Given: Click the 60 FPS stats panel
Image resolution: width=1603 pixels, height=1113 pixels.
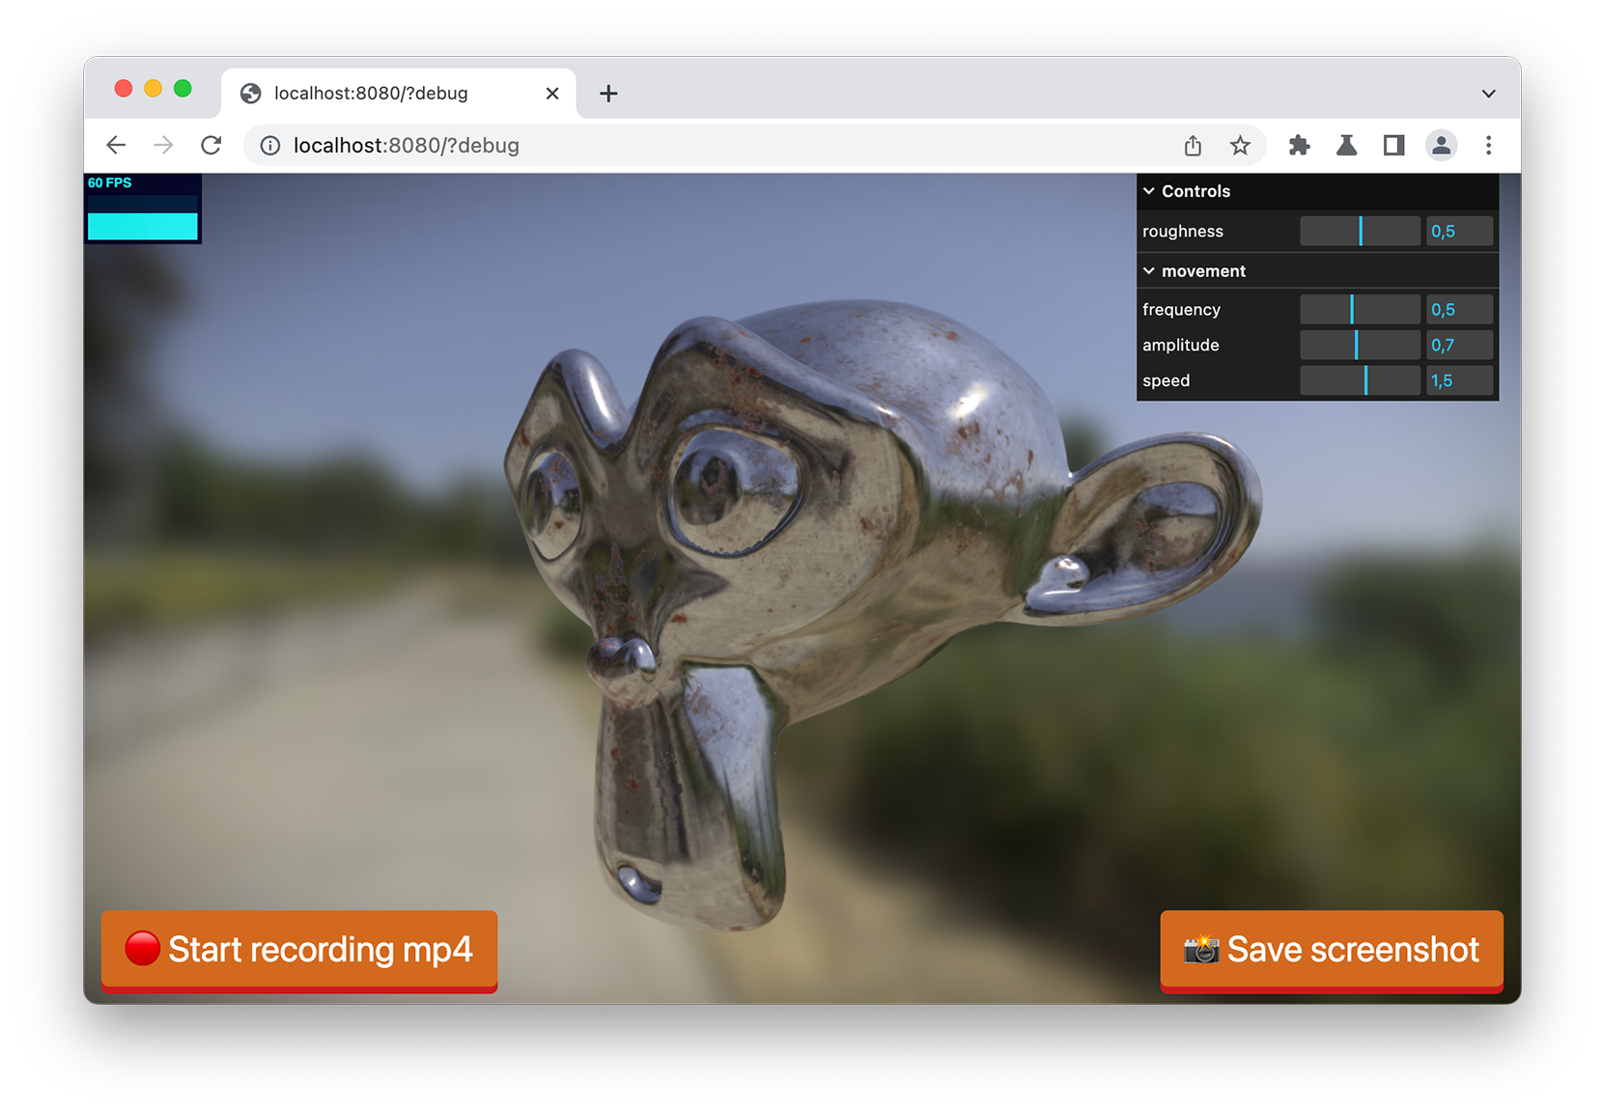Looking at the screenshot, I should point(143,209).
